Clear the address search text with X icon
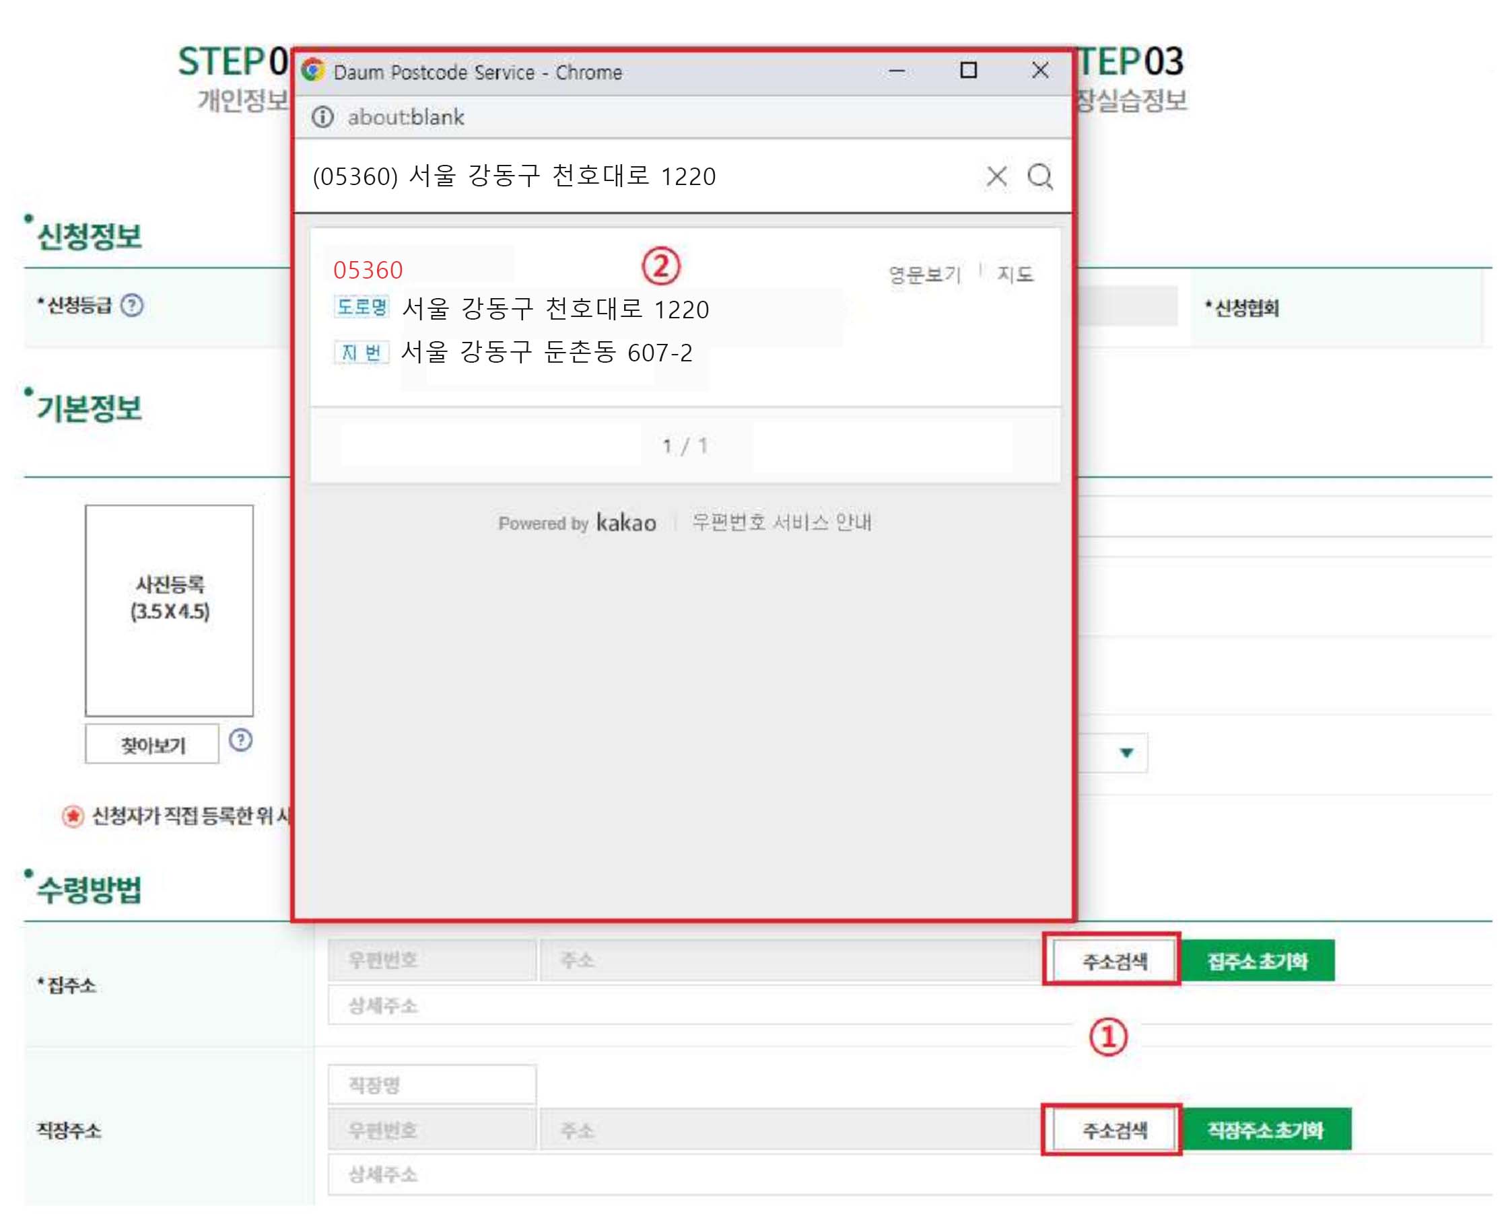1508x1214 pixels. point(997,176)
